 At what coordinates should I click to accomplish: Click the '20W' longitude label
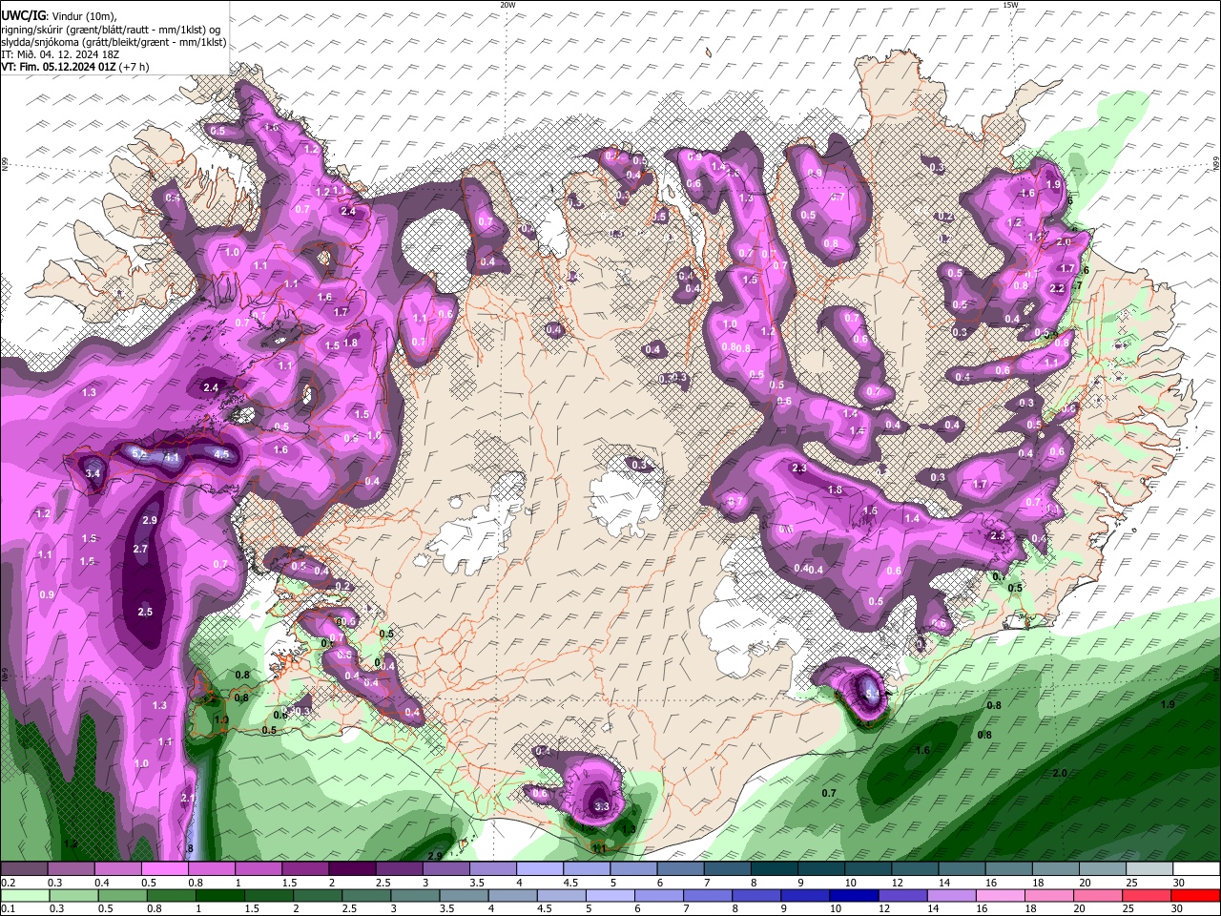507,5
